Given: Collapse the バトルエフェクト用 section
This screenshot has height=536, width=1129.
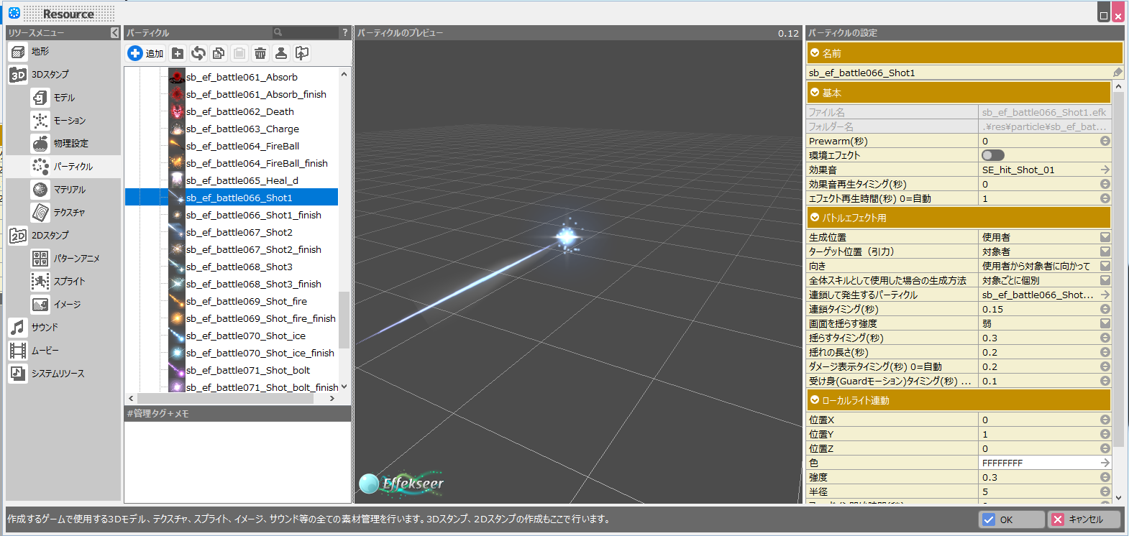Looking at the screenshot, I should click(815, 218).
